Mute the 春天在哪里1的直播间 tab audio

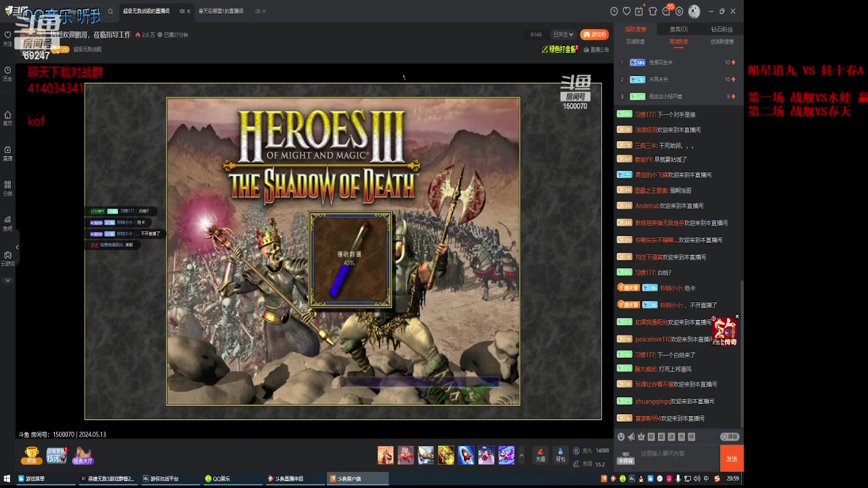pyautogui.click(x=258, y=12)
